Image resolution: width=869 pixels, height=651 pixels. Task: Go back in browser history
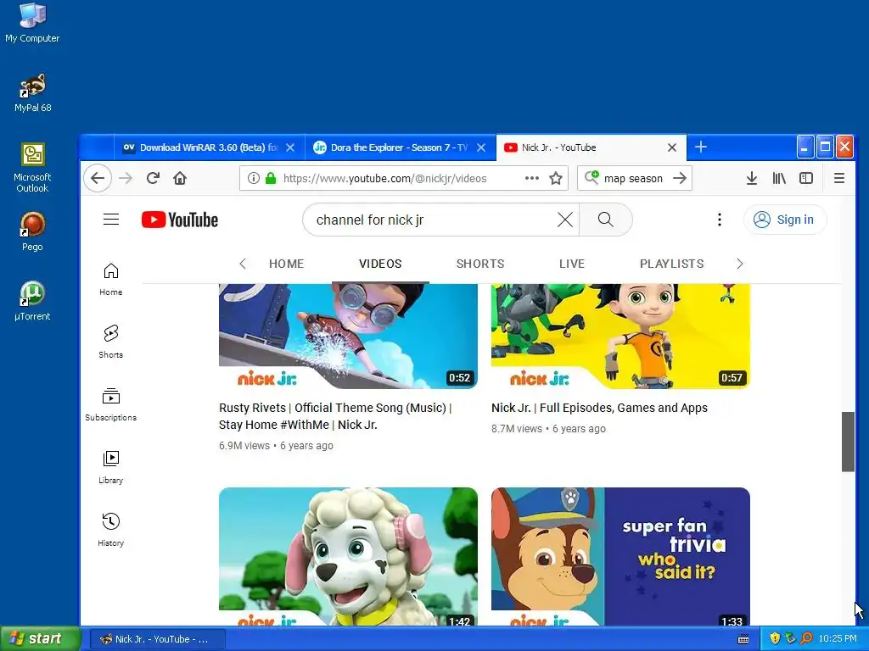coord(98,178)
